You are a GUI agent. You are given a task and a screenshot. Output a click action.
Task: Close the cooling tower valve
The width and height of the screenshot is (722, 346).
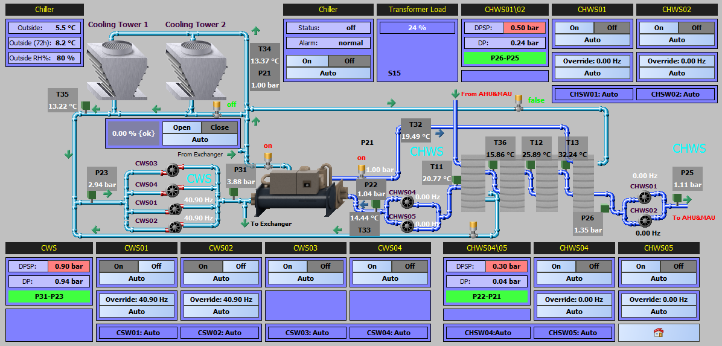pyautogui.click(x=219, y=127)
